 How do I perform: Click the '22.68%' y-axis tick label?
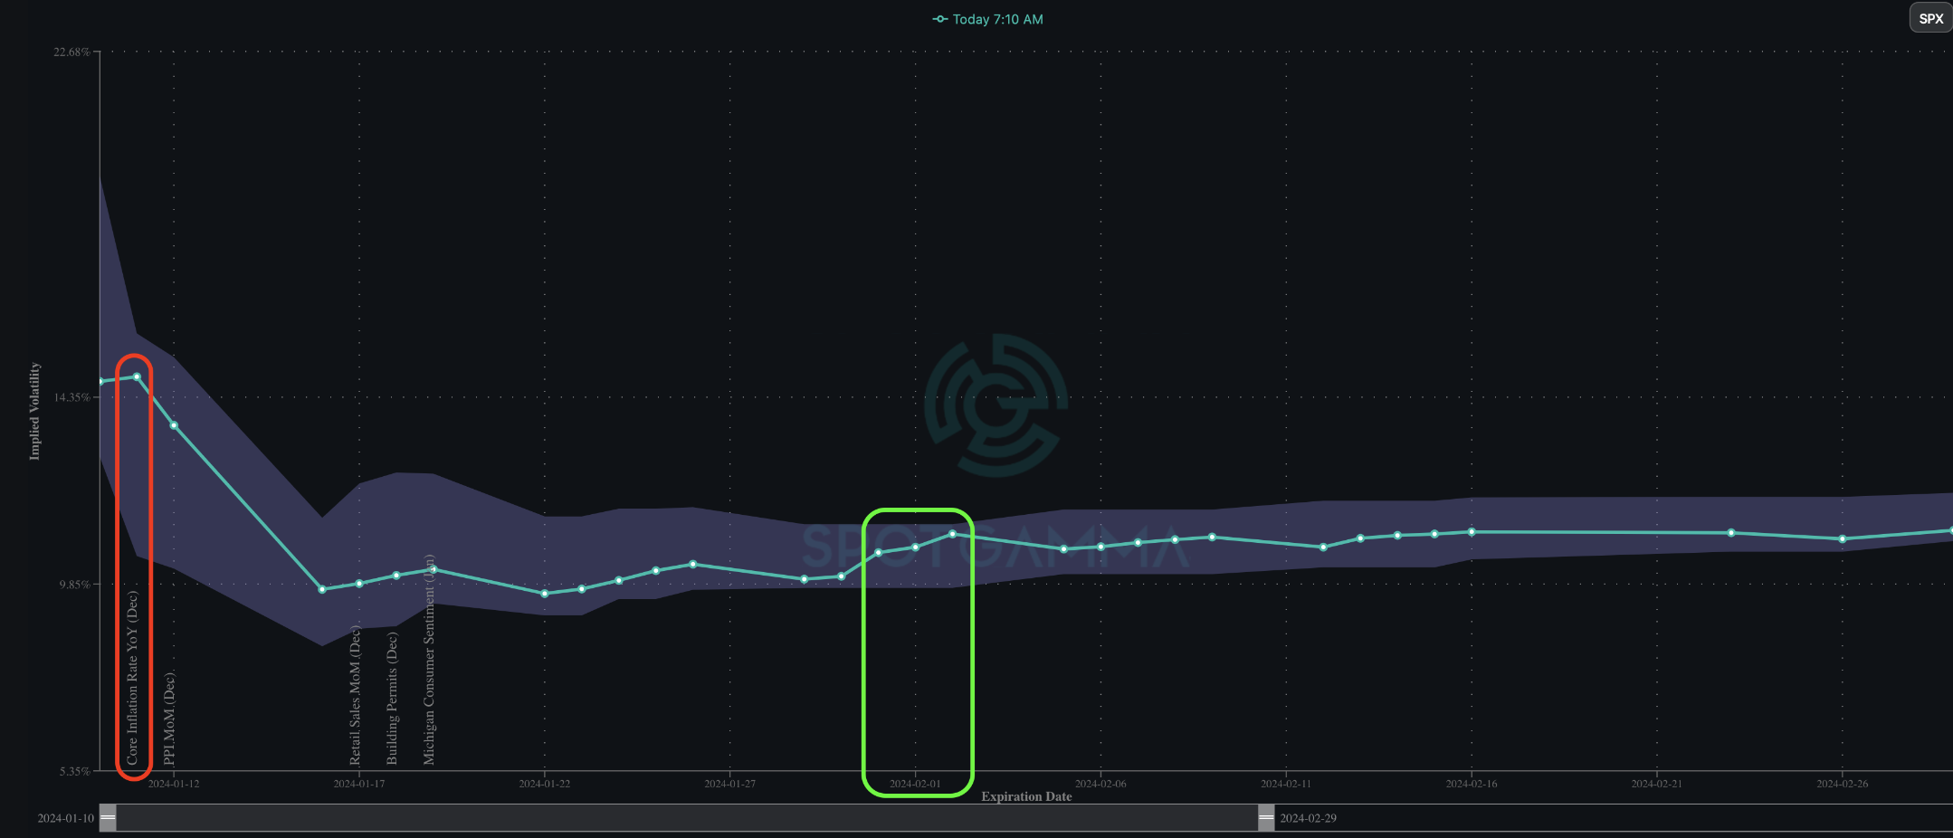72,52
